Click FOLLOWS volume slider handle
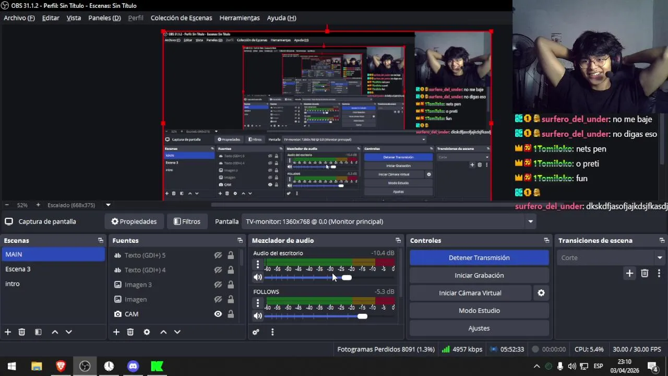This screenshot has width=668, height=376. 362,316
